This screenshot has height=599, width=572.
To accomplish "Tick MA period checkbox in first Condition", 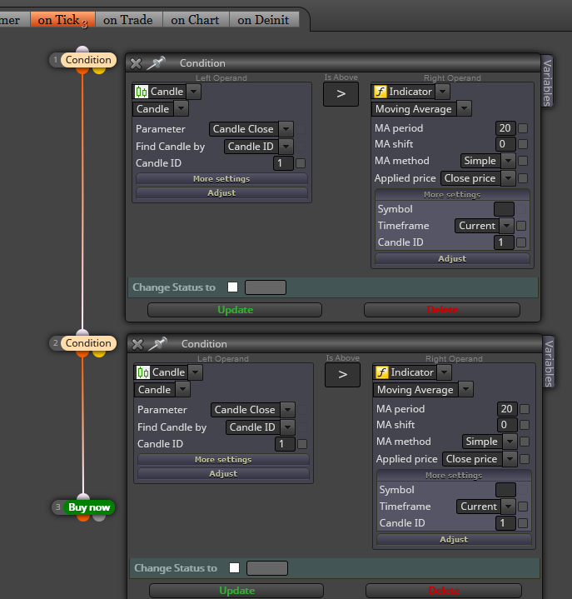I will click(x=523, y=128).
